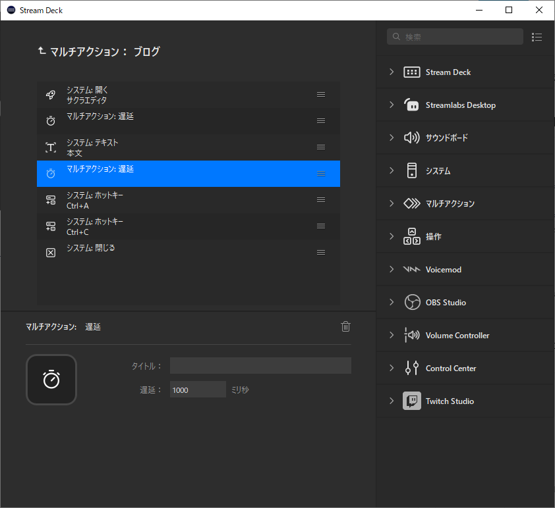The height and width of the screenshot is (508, 555).
Task: Click the Control Center sliders icon
Action: coord(412,368)
